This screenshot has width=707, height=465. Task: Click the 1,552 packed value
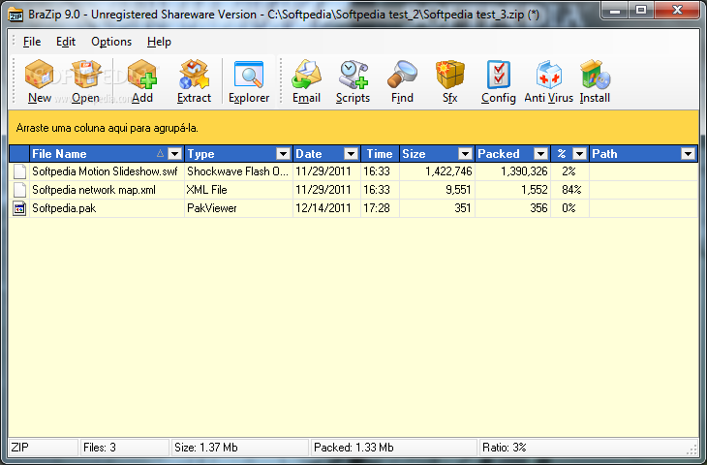(535, 190)
